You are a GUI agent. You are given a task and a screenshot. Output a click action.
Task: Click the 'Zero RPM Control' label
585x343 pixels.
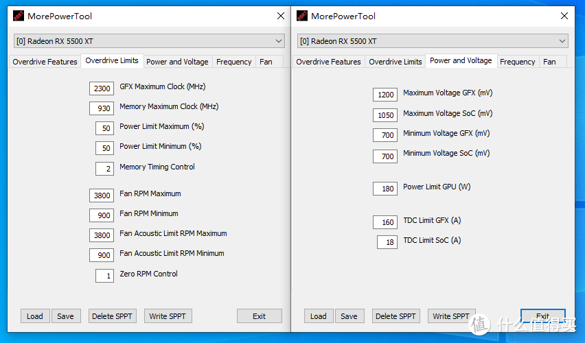[148, 274]
